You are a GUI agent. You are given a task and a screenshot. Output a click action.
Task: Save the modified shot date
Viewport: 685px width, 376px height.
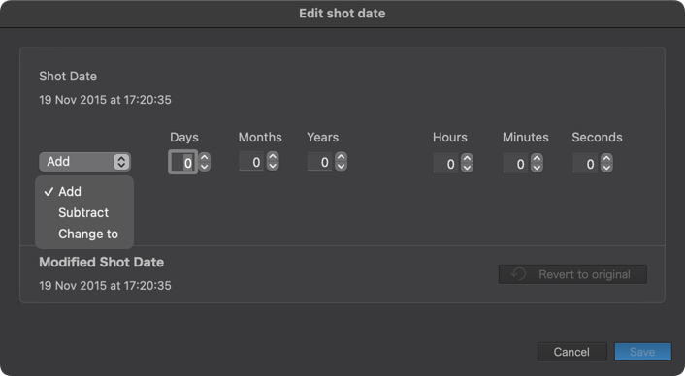(642, 352)
